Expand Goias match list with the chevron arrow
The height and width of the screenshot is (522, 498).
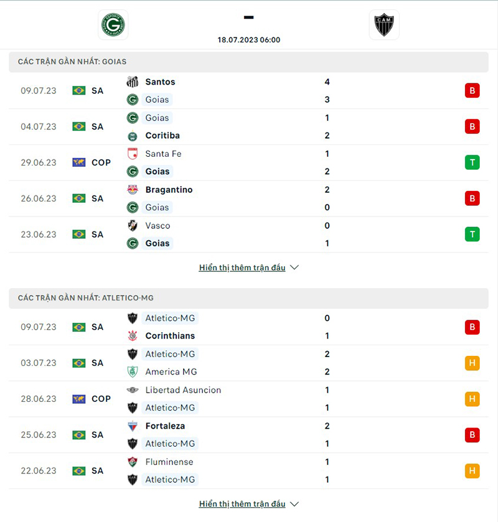pyautogui.click(x=294, y=267)
